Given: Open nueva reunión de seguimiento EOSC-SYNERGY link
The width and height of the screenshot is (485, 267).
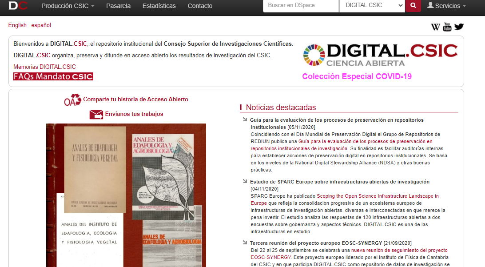Looking at the screenshot, I should 349,254.
